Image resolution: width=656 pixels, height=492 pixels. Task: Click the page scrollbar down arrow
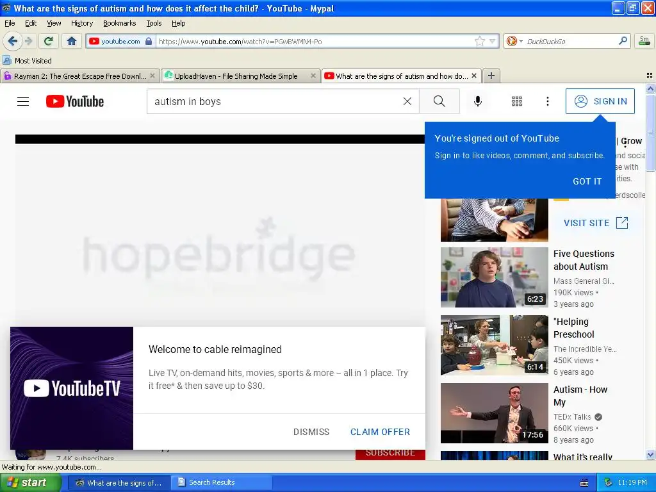[650, 455]
